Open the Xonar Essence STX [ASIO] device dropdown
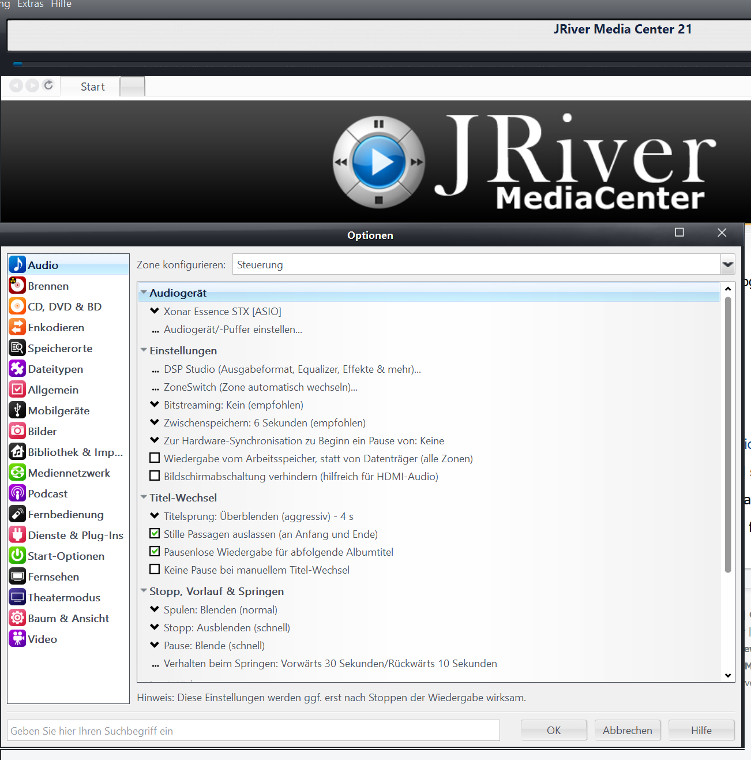 pyautogui.click(x=155, y=311)
